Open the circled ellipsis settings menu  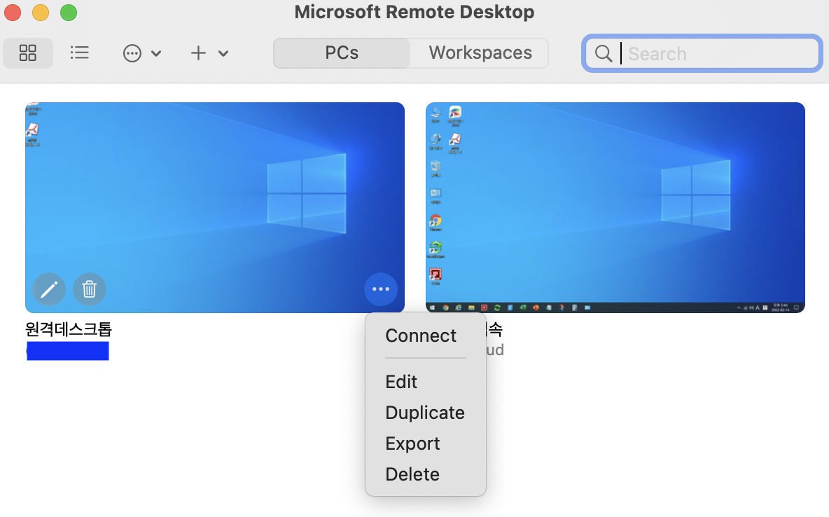coord(132,53)
